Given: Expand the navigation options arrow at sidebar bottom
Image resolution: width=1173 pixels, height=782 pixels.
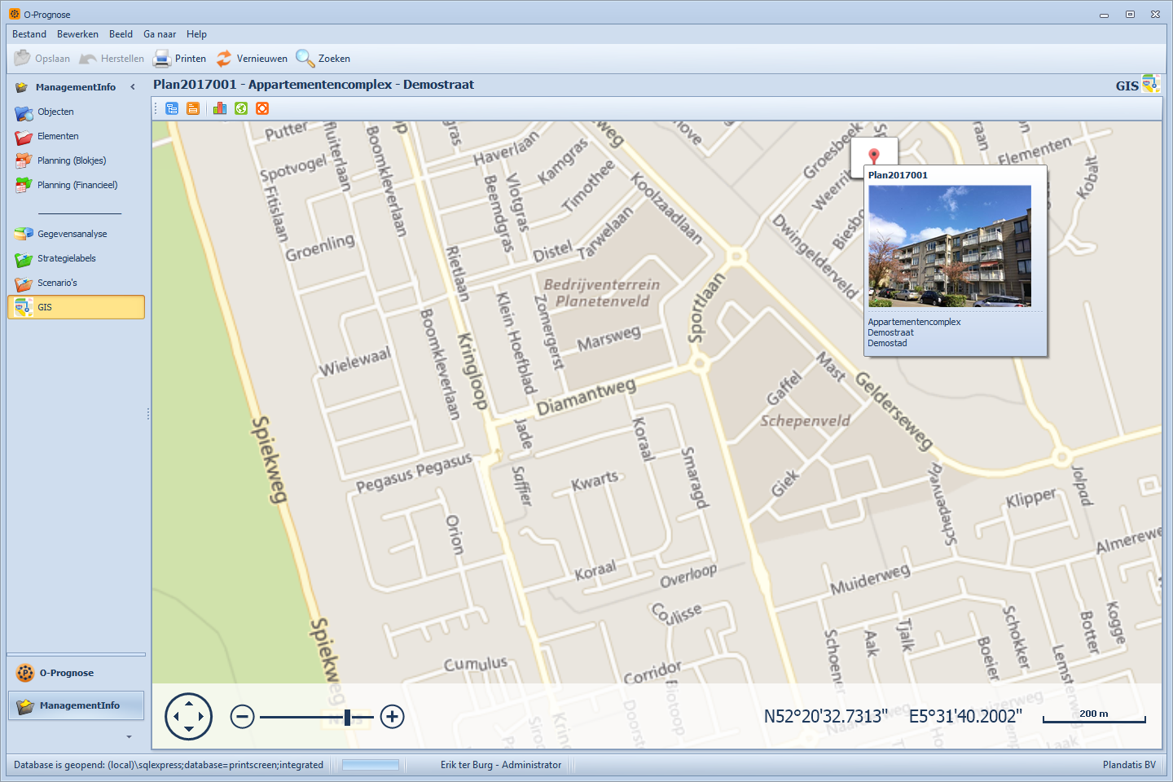Looking at the screenshot, I should click(129, 736).
